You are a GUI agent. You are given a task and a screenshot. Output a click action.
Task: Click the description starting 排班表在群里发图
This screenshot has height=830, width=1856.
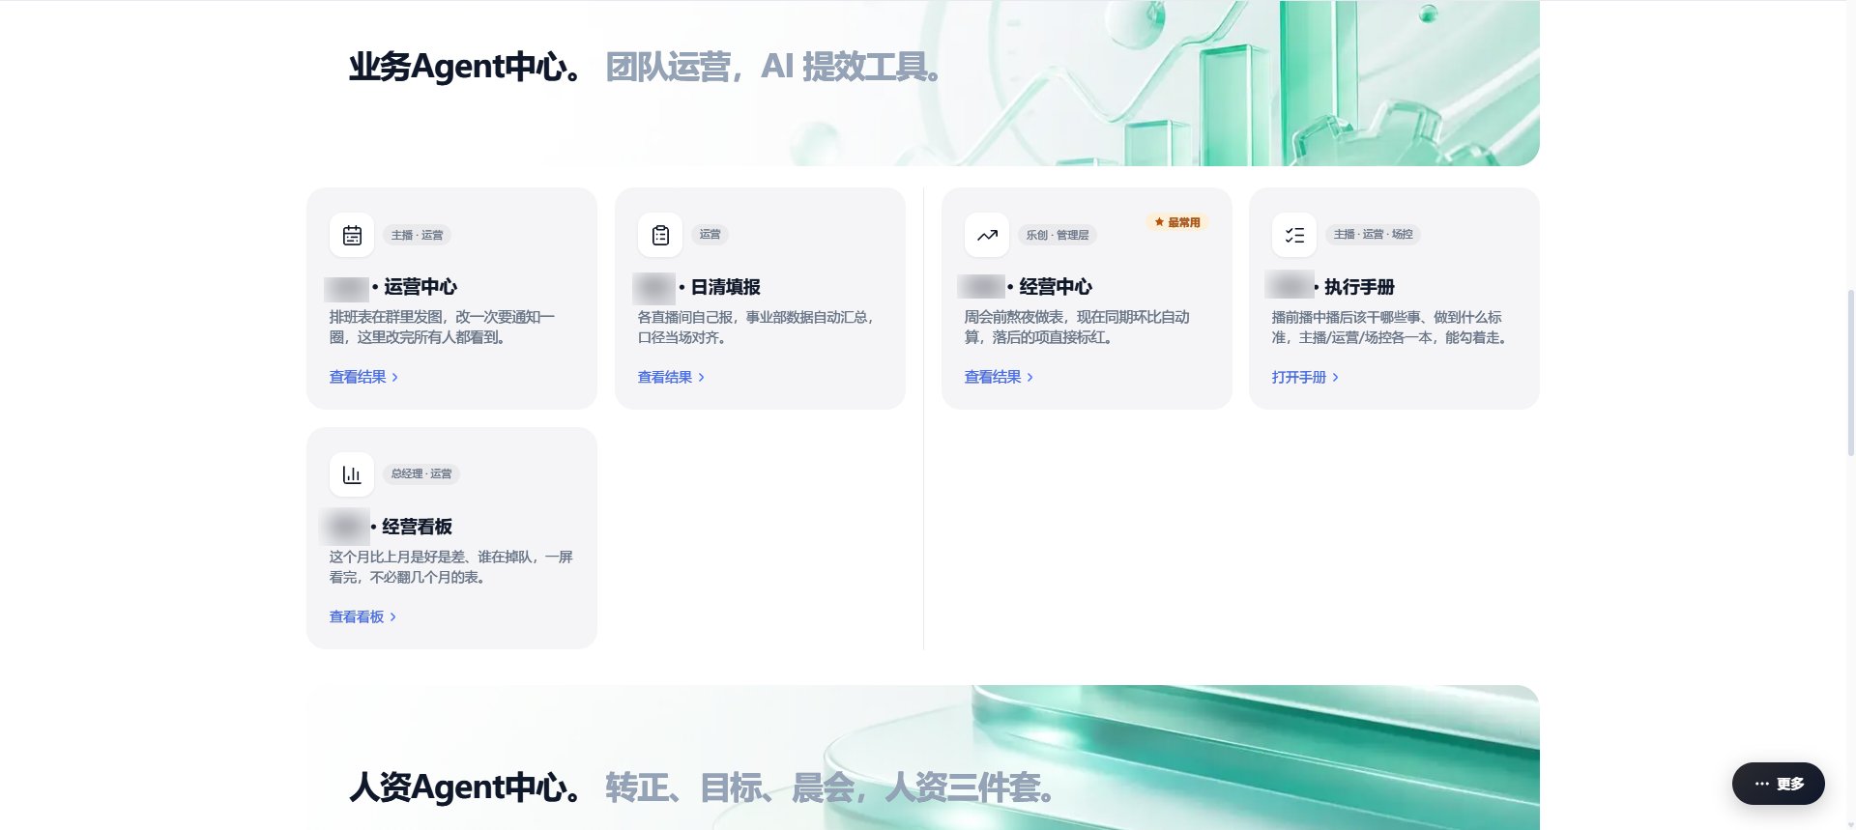coord(442,327)
